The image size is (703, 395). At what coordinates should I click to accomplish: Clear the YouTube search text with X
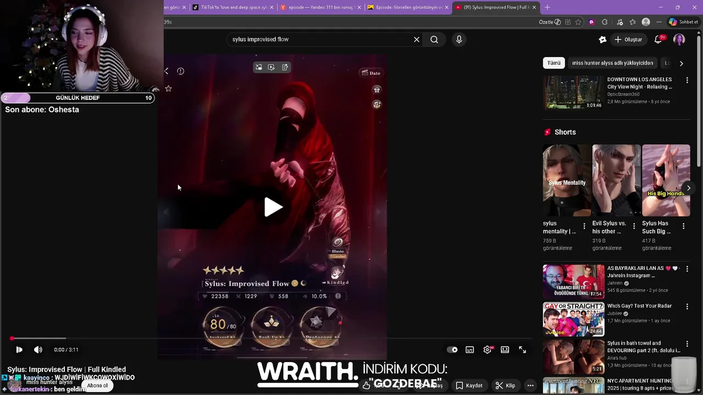416,39
